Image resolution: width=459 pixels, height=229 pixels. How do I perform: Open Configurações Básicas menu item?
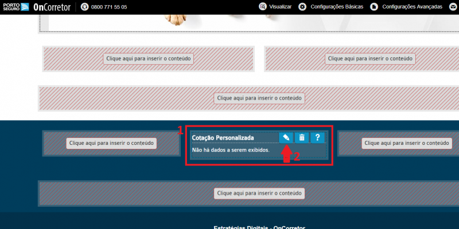point(337,7)
